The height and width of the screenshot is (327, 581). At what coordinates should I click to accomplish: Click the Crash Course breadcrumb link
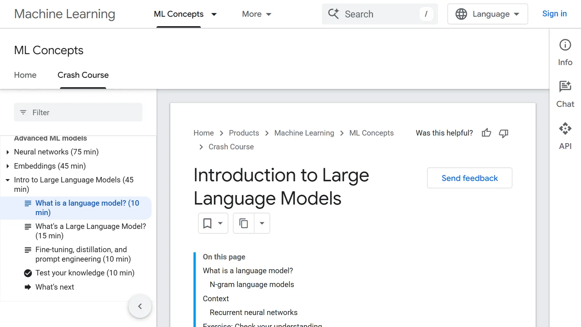(x=231, y=147)
